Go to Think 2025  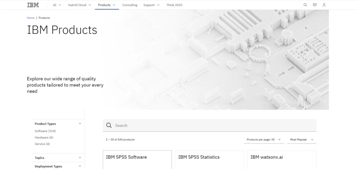click(174, 5)
